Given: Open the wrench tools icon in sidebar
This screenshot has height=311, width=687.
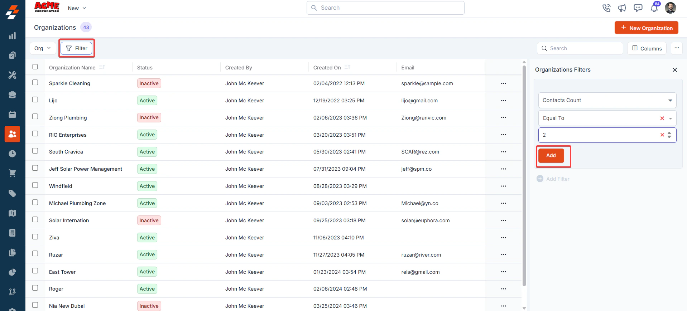Looking at the screenshot, I should (12, 75).
